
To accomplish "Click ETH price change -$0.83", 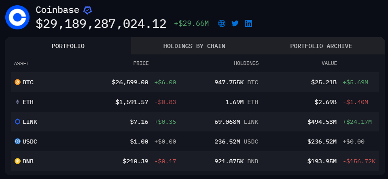I will click(165, 102).
